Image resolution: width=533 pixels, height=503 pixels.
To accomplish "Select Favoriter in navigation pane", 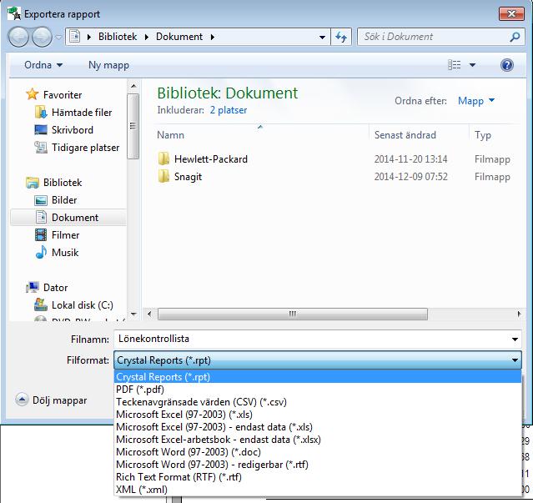I will [x=63, y=94].
